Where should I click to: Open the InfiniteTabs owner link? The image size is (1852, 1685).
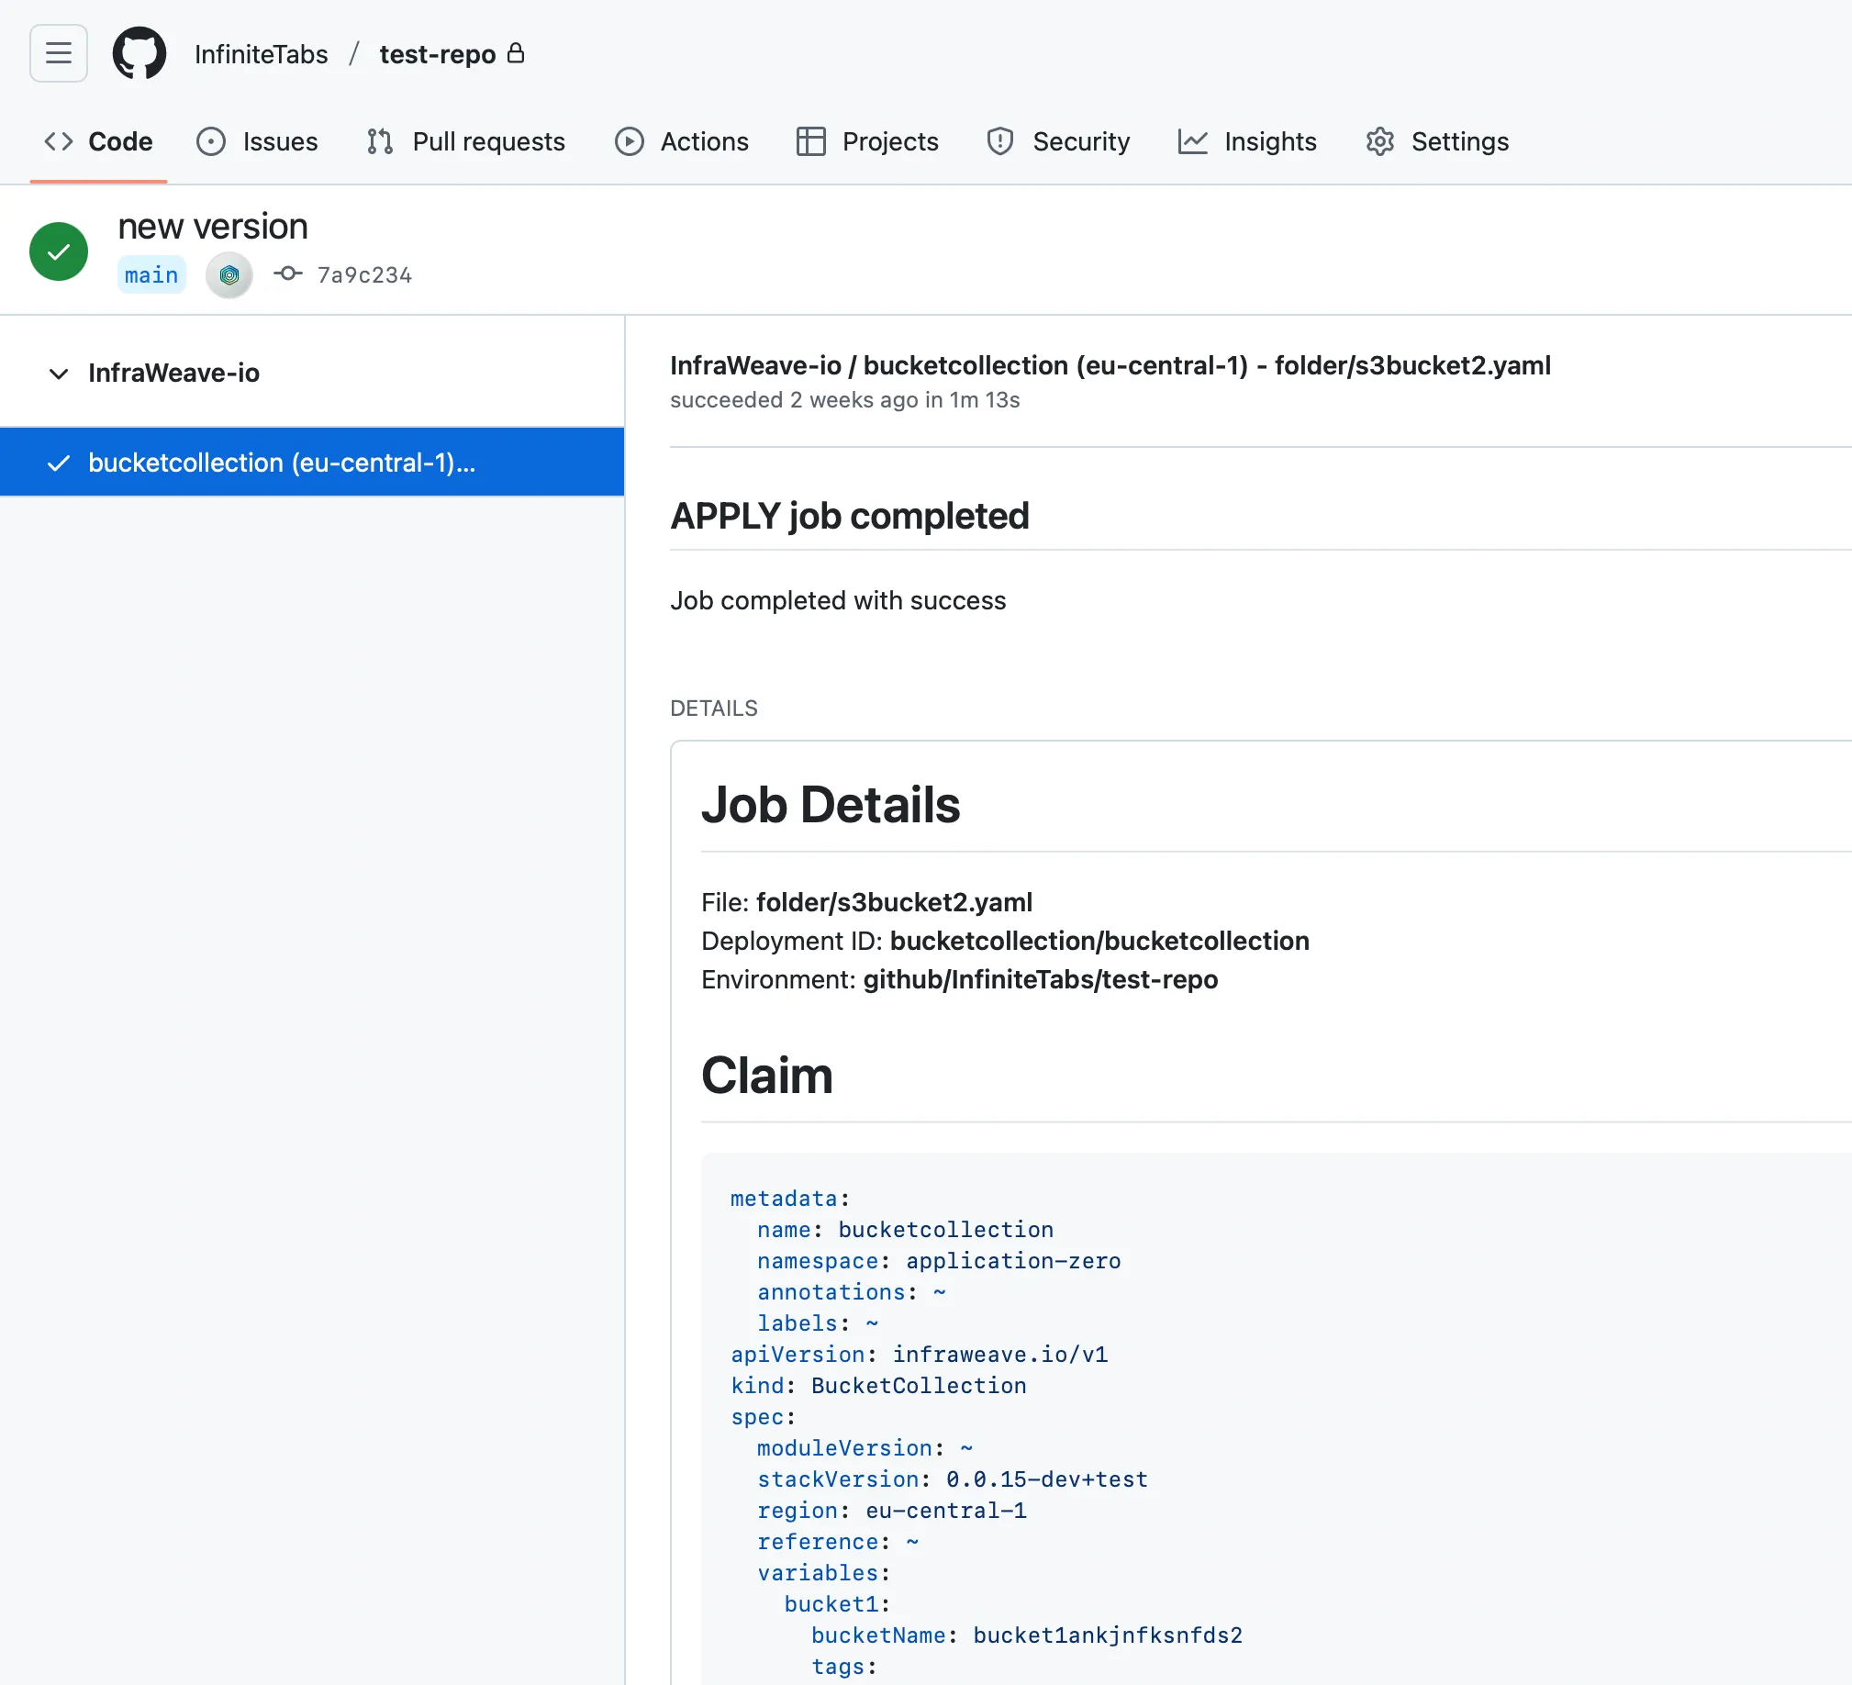click(261, 54)
